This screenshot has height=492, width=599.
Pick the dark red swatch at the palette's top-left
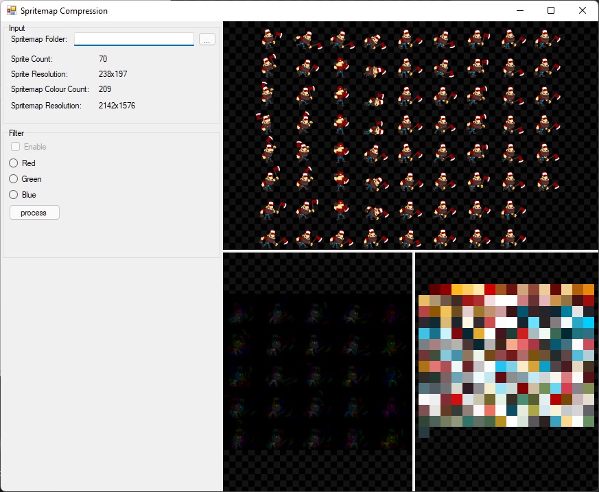coord(435,290)
